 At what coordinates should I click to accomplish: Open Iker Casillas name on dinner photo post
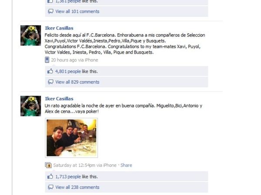(59, 99)
